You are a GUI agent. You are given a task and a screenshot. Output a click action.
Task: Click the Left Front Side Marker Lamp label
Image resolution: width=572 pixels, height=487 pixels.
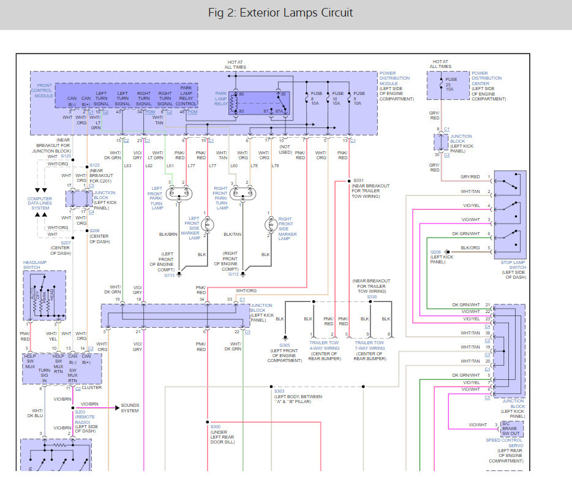[x=192, y=228]
